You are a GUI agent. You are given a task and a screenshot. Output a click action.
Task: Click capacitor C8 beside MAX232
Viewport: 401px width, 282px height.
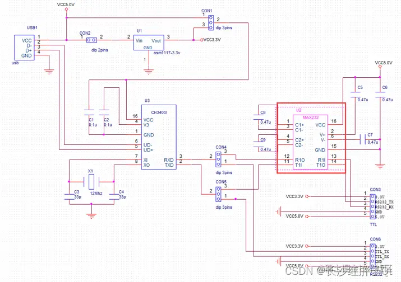click(x=259, y=117)
